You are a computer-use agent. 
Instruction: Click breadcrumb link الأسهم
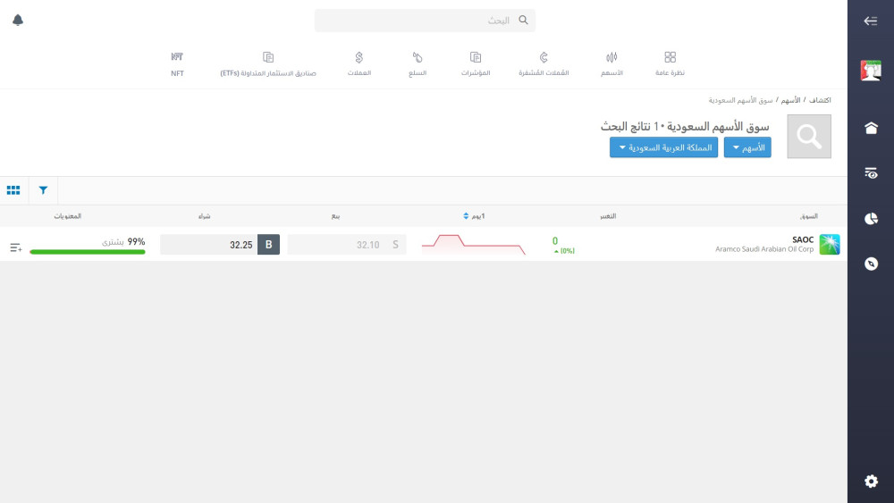(790, 100)
